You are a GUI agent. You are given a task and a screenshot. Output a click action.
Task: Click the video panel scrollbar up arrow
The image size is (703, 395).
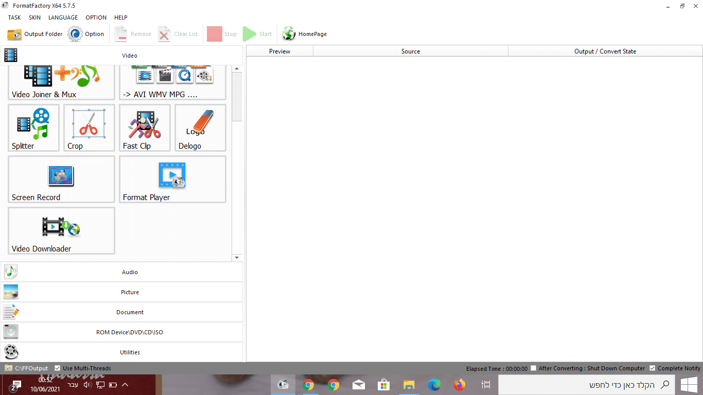point(237,69)
